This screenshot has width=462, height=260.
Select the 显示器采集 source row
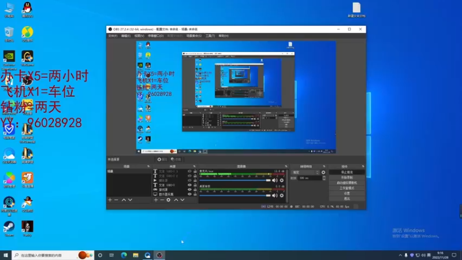[x=175, y=194]
